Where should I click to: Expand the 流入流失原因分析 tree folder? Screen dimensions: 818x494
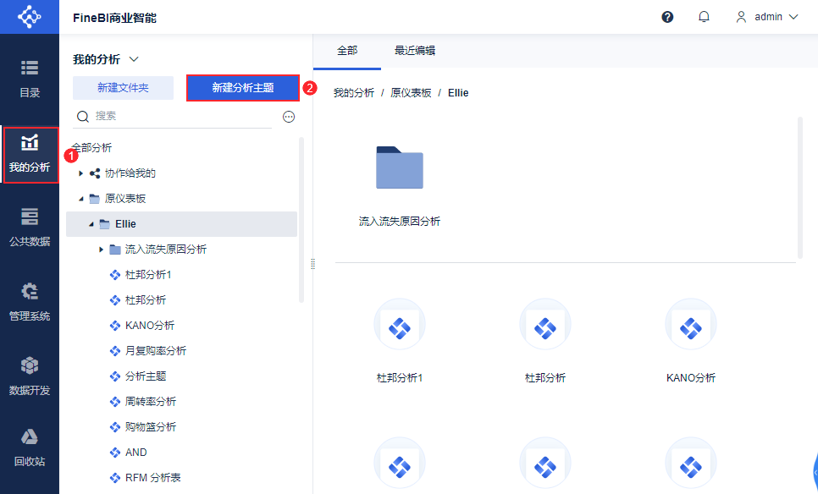coord(102,250)
